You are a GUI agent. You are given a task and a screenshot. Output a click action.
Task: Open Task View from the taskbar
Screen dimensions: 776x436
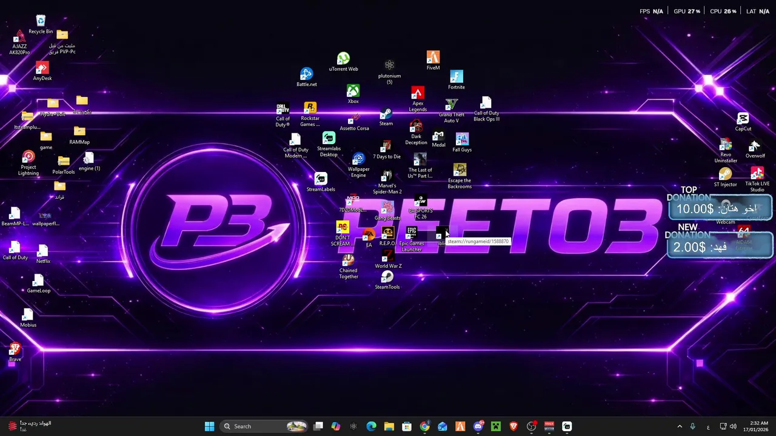318,426
